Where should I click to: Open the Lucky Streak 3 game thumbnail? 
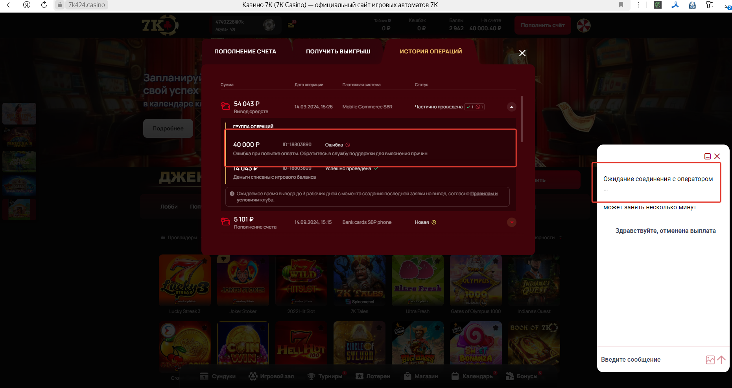pos(185,280)
